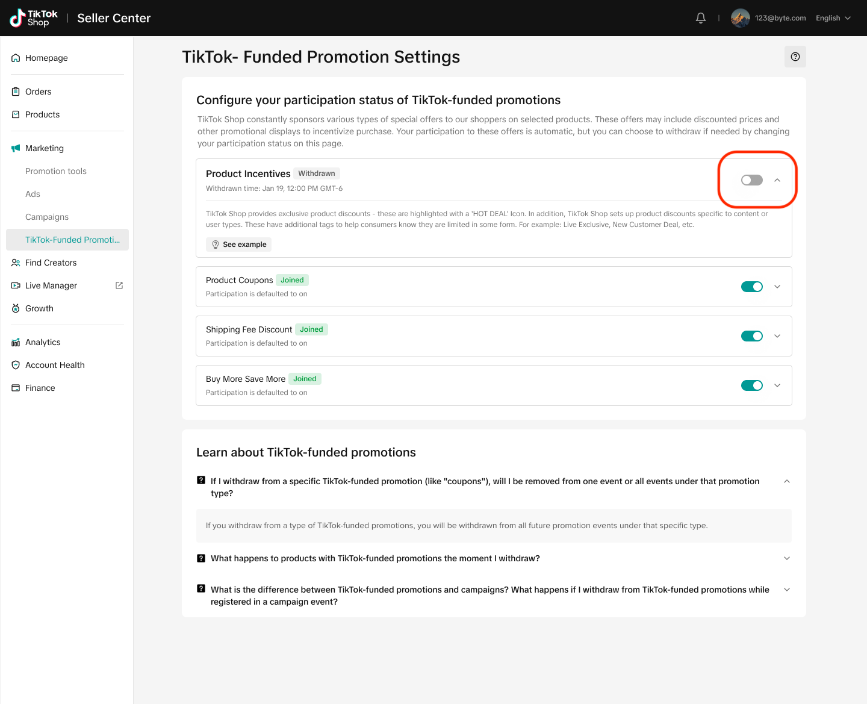Click the Account Health shield icon
Screen dimensions: 867x704
(x=16, y=365)
